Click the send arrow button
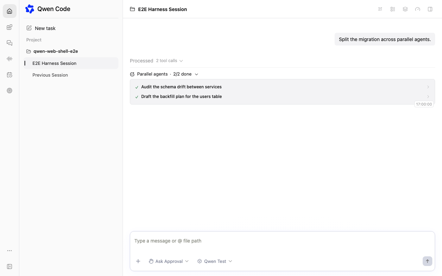Viewport: 442px width, 276px height. [427, 261]
